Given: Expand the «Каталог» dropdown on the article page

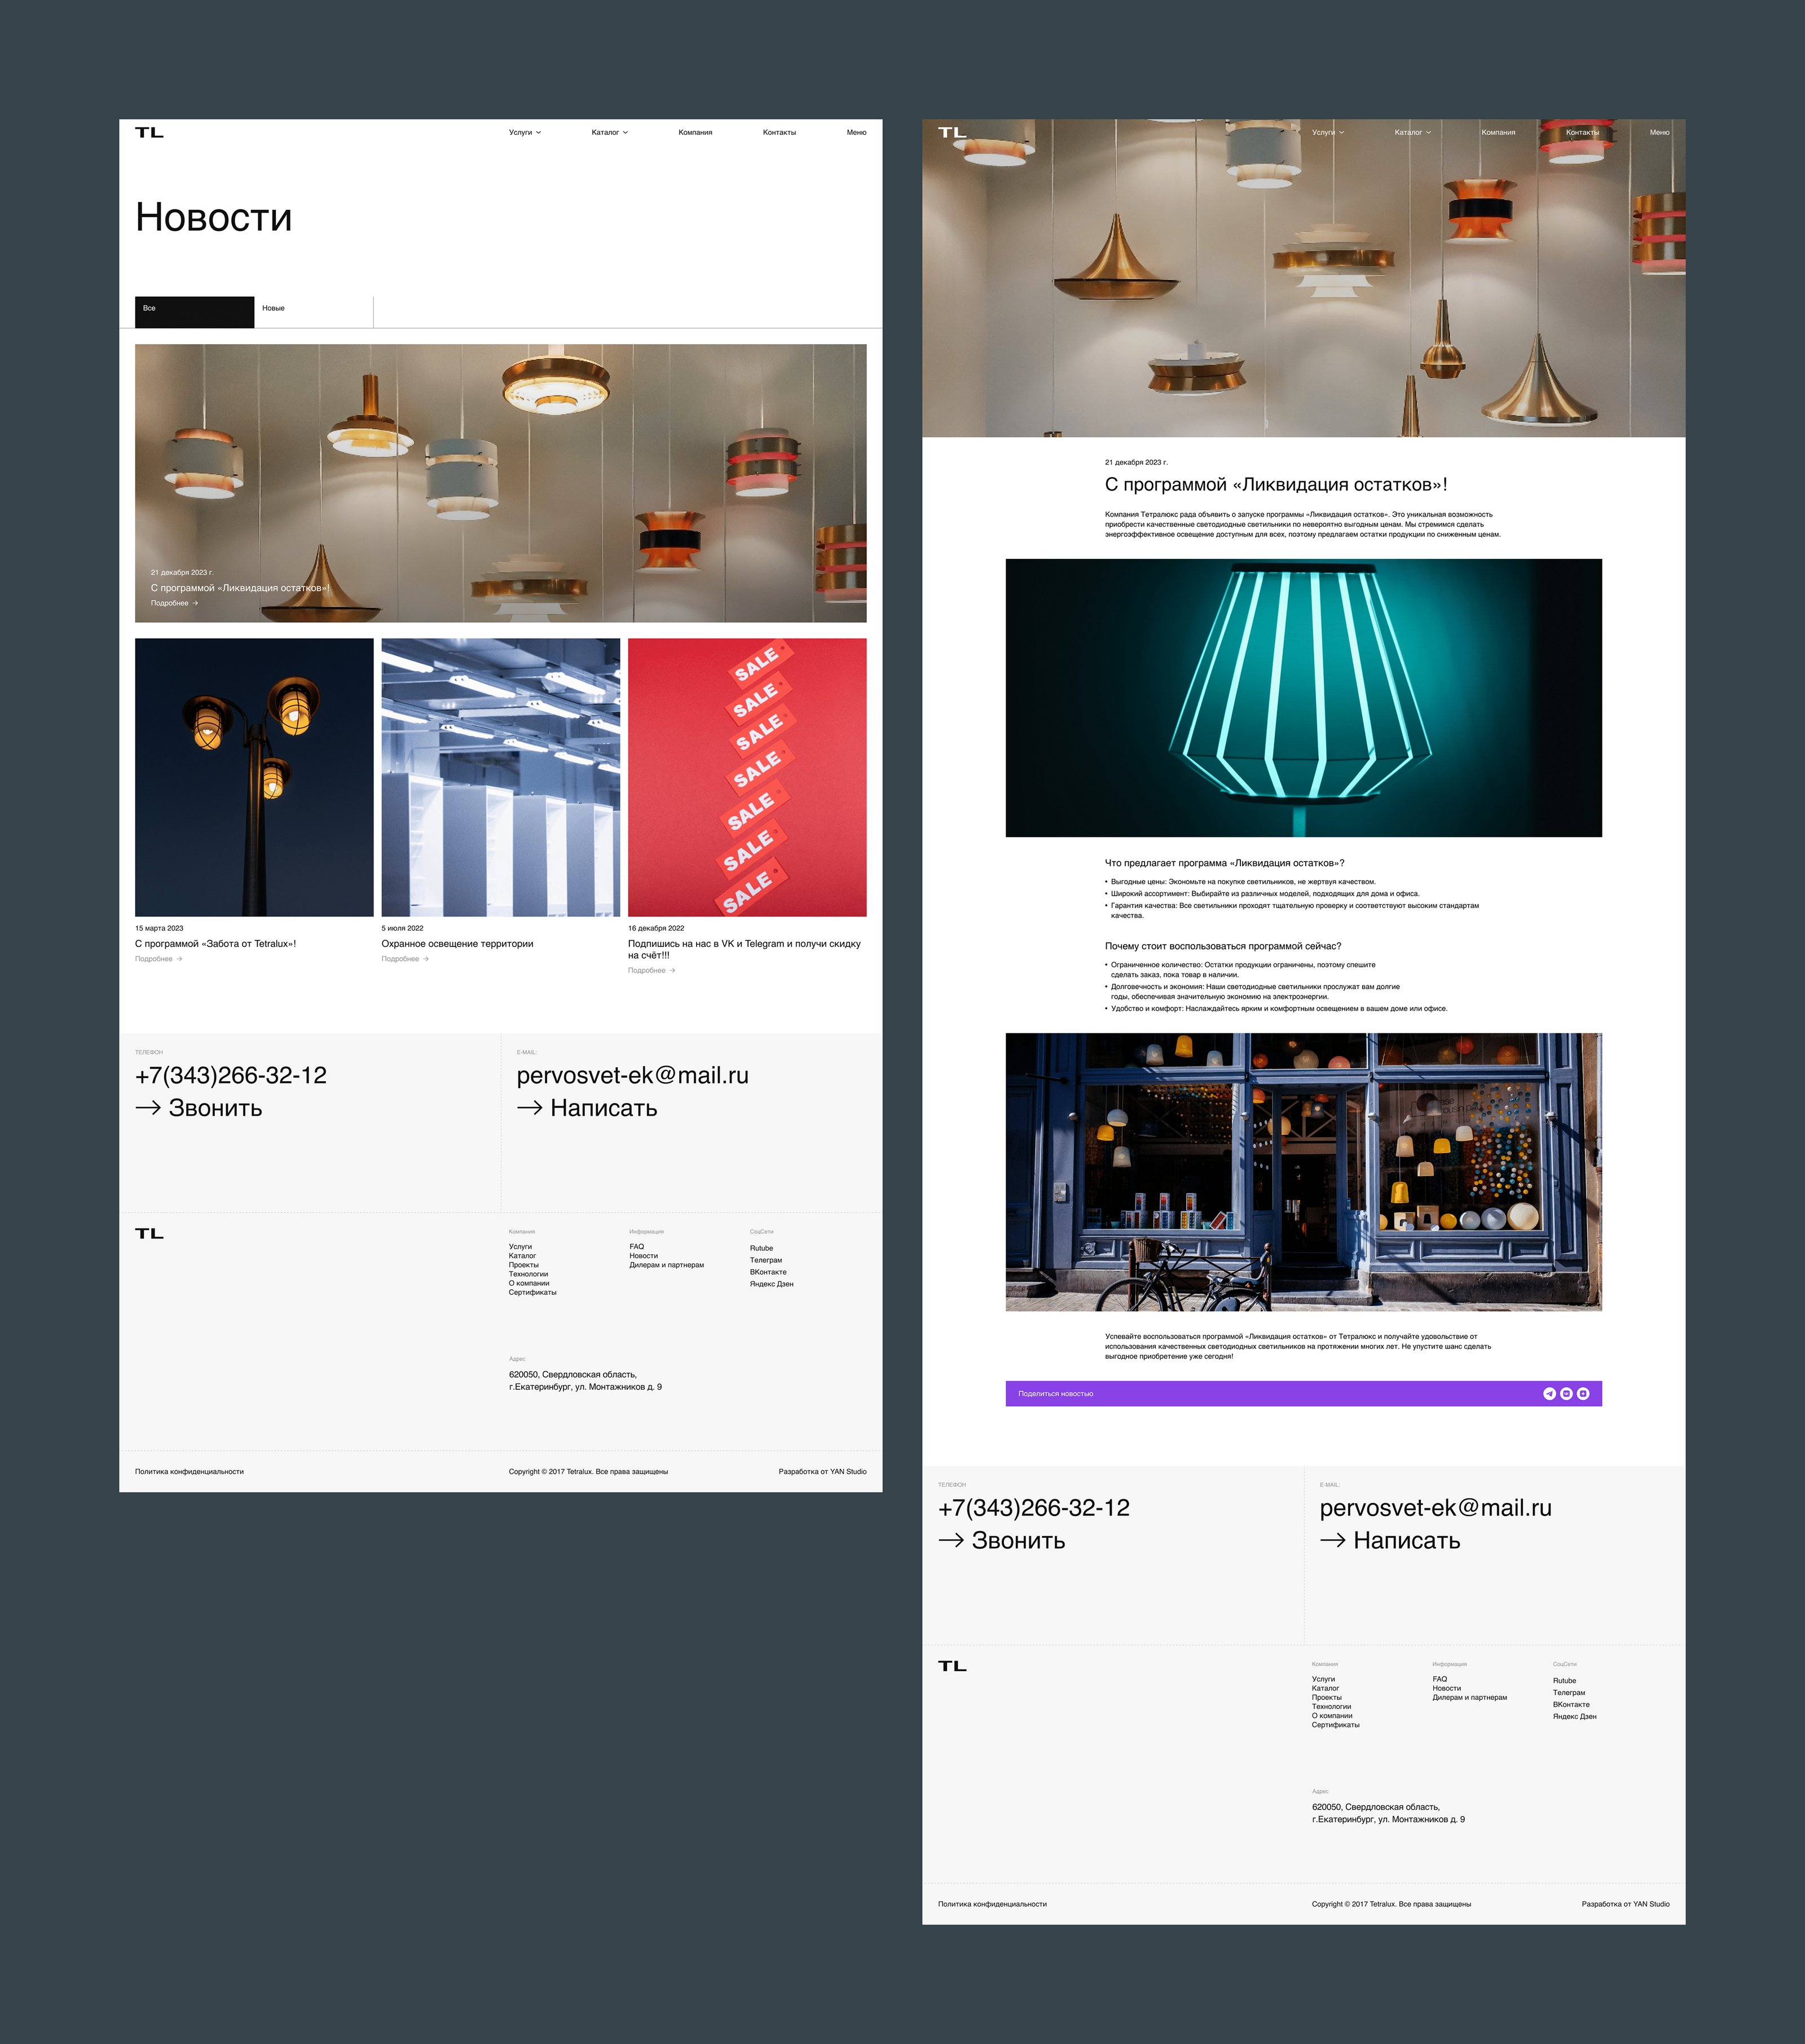Looking at the screenshot, I should [x=1412, y=132].
